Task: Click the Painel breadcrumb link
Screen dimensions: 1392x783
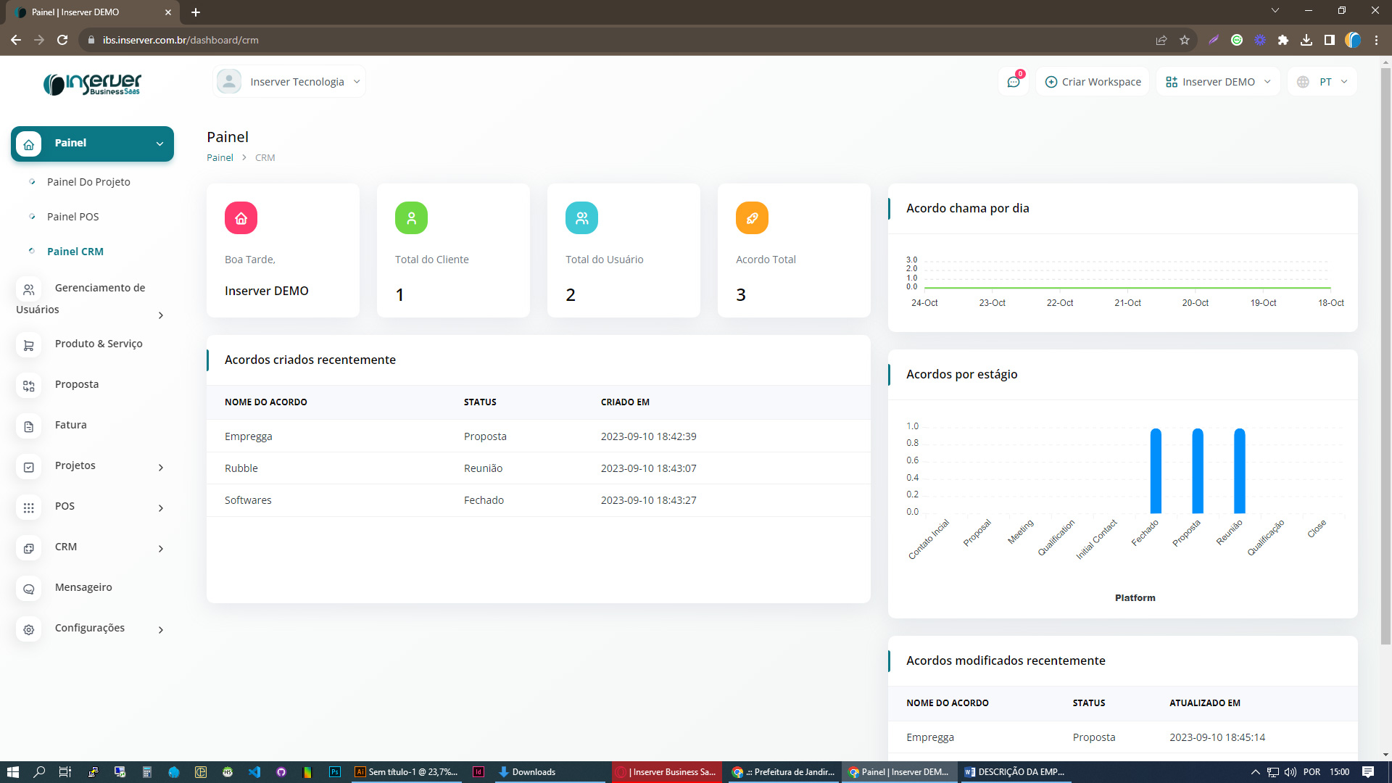Action: coord(220,157)
